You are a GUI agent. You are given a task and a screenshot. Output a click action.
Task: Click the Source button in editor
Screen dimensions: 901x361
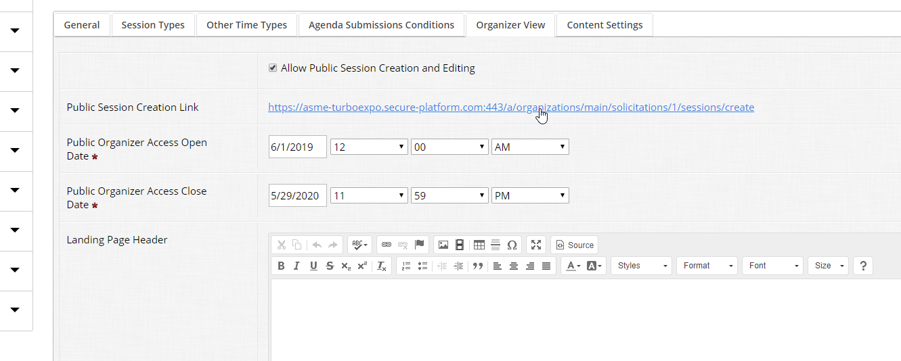tap(575, 245)
